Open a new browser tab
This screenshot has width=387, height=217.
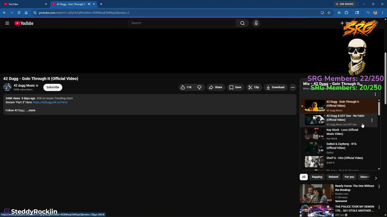[x=101, y=4]
